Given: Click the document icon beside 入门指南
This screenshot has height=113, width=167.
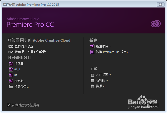Looking at the screenshot, I should [92, 75].
